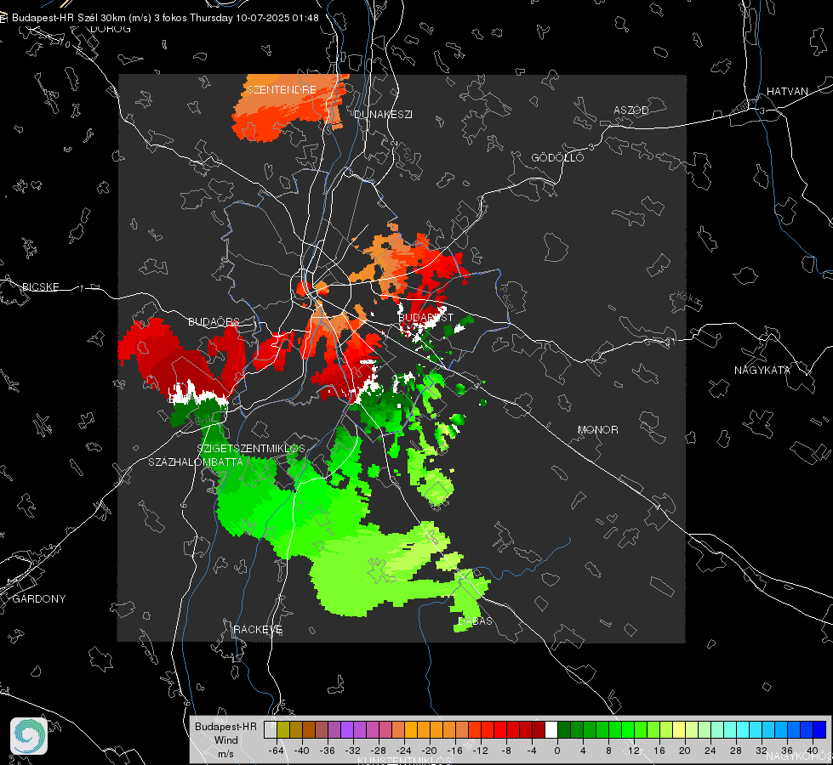The image size is (833, 765).
Task: Click the '-64' legend value
Action: click(277, 751)
